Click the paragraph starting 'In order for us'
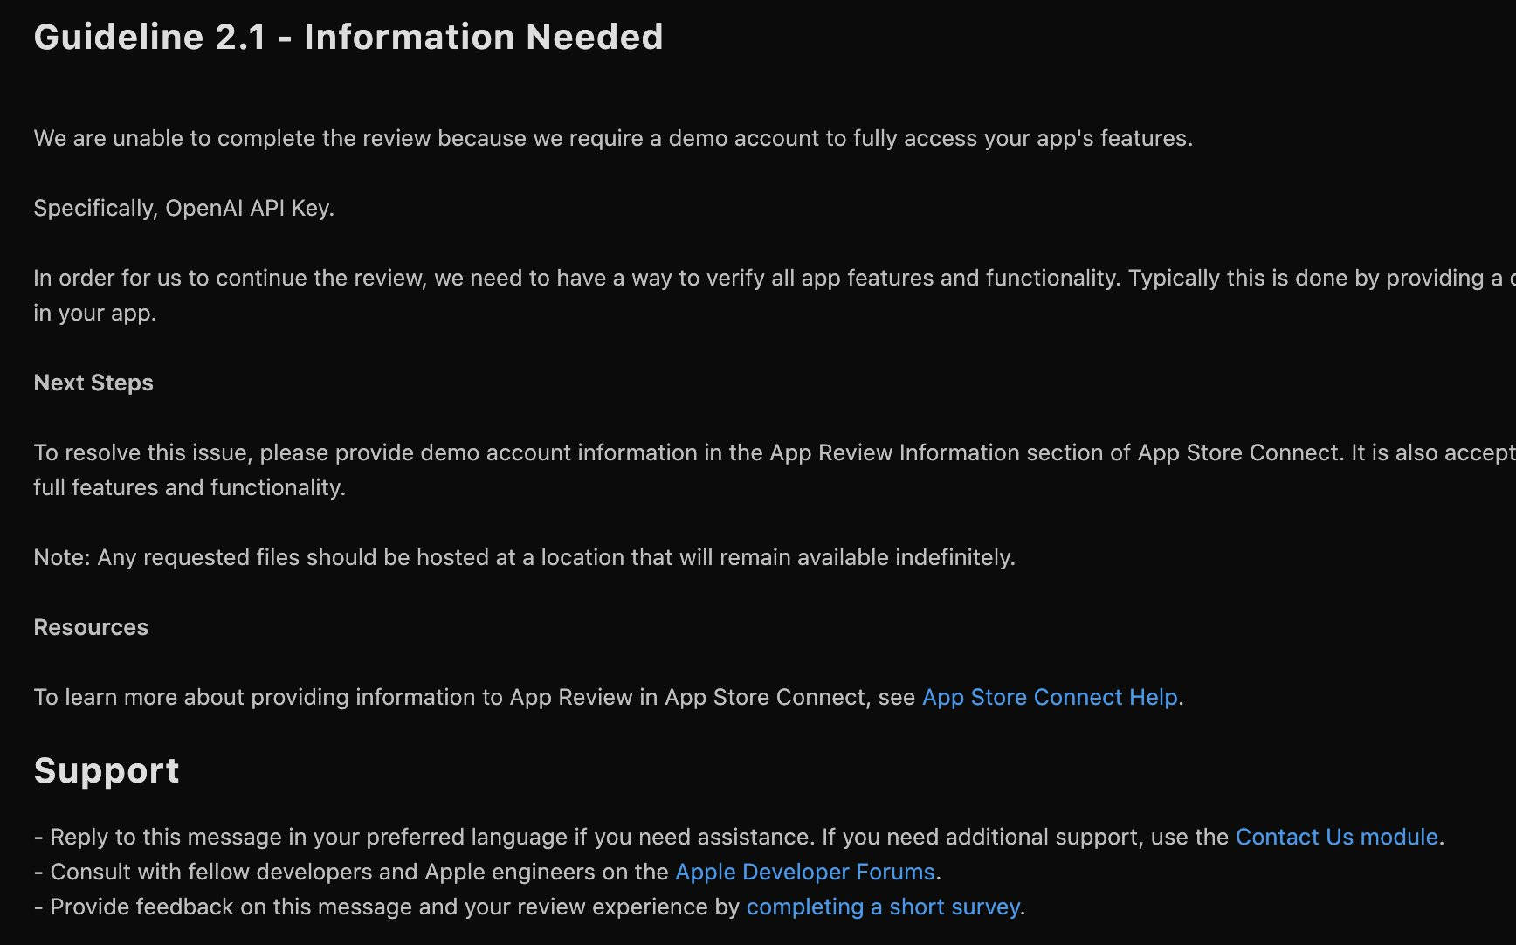Viewport: 1516px width, 945px height. pos(775,295)
